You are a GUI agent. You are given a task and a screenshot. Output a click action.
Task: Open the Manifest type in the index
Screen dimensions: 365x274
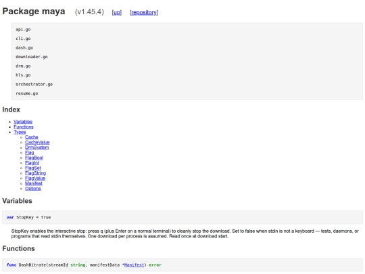[x=34, y=183]
